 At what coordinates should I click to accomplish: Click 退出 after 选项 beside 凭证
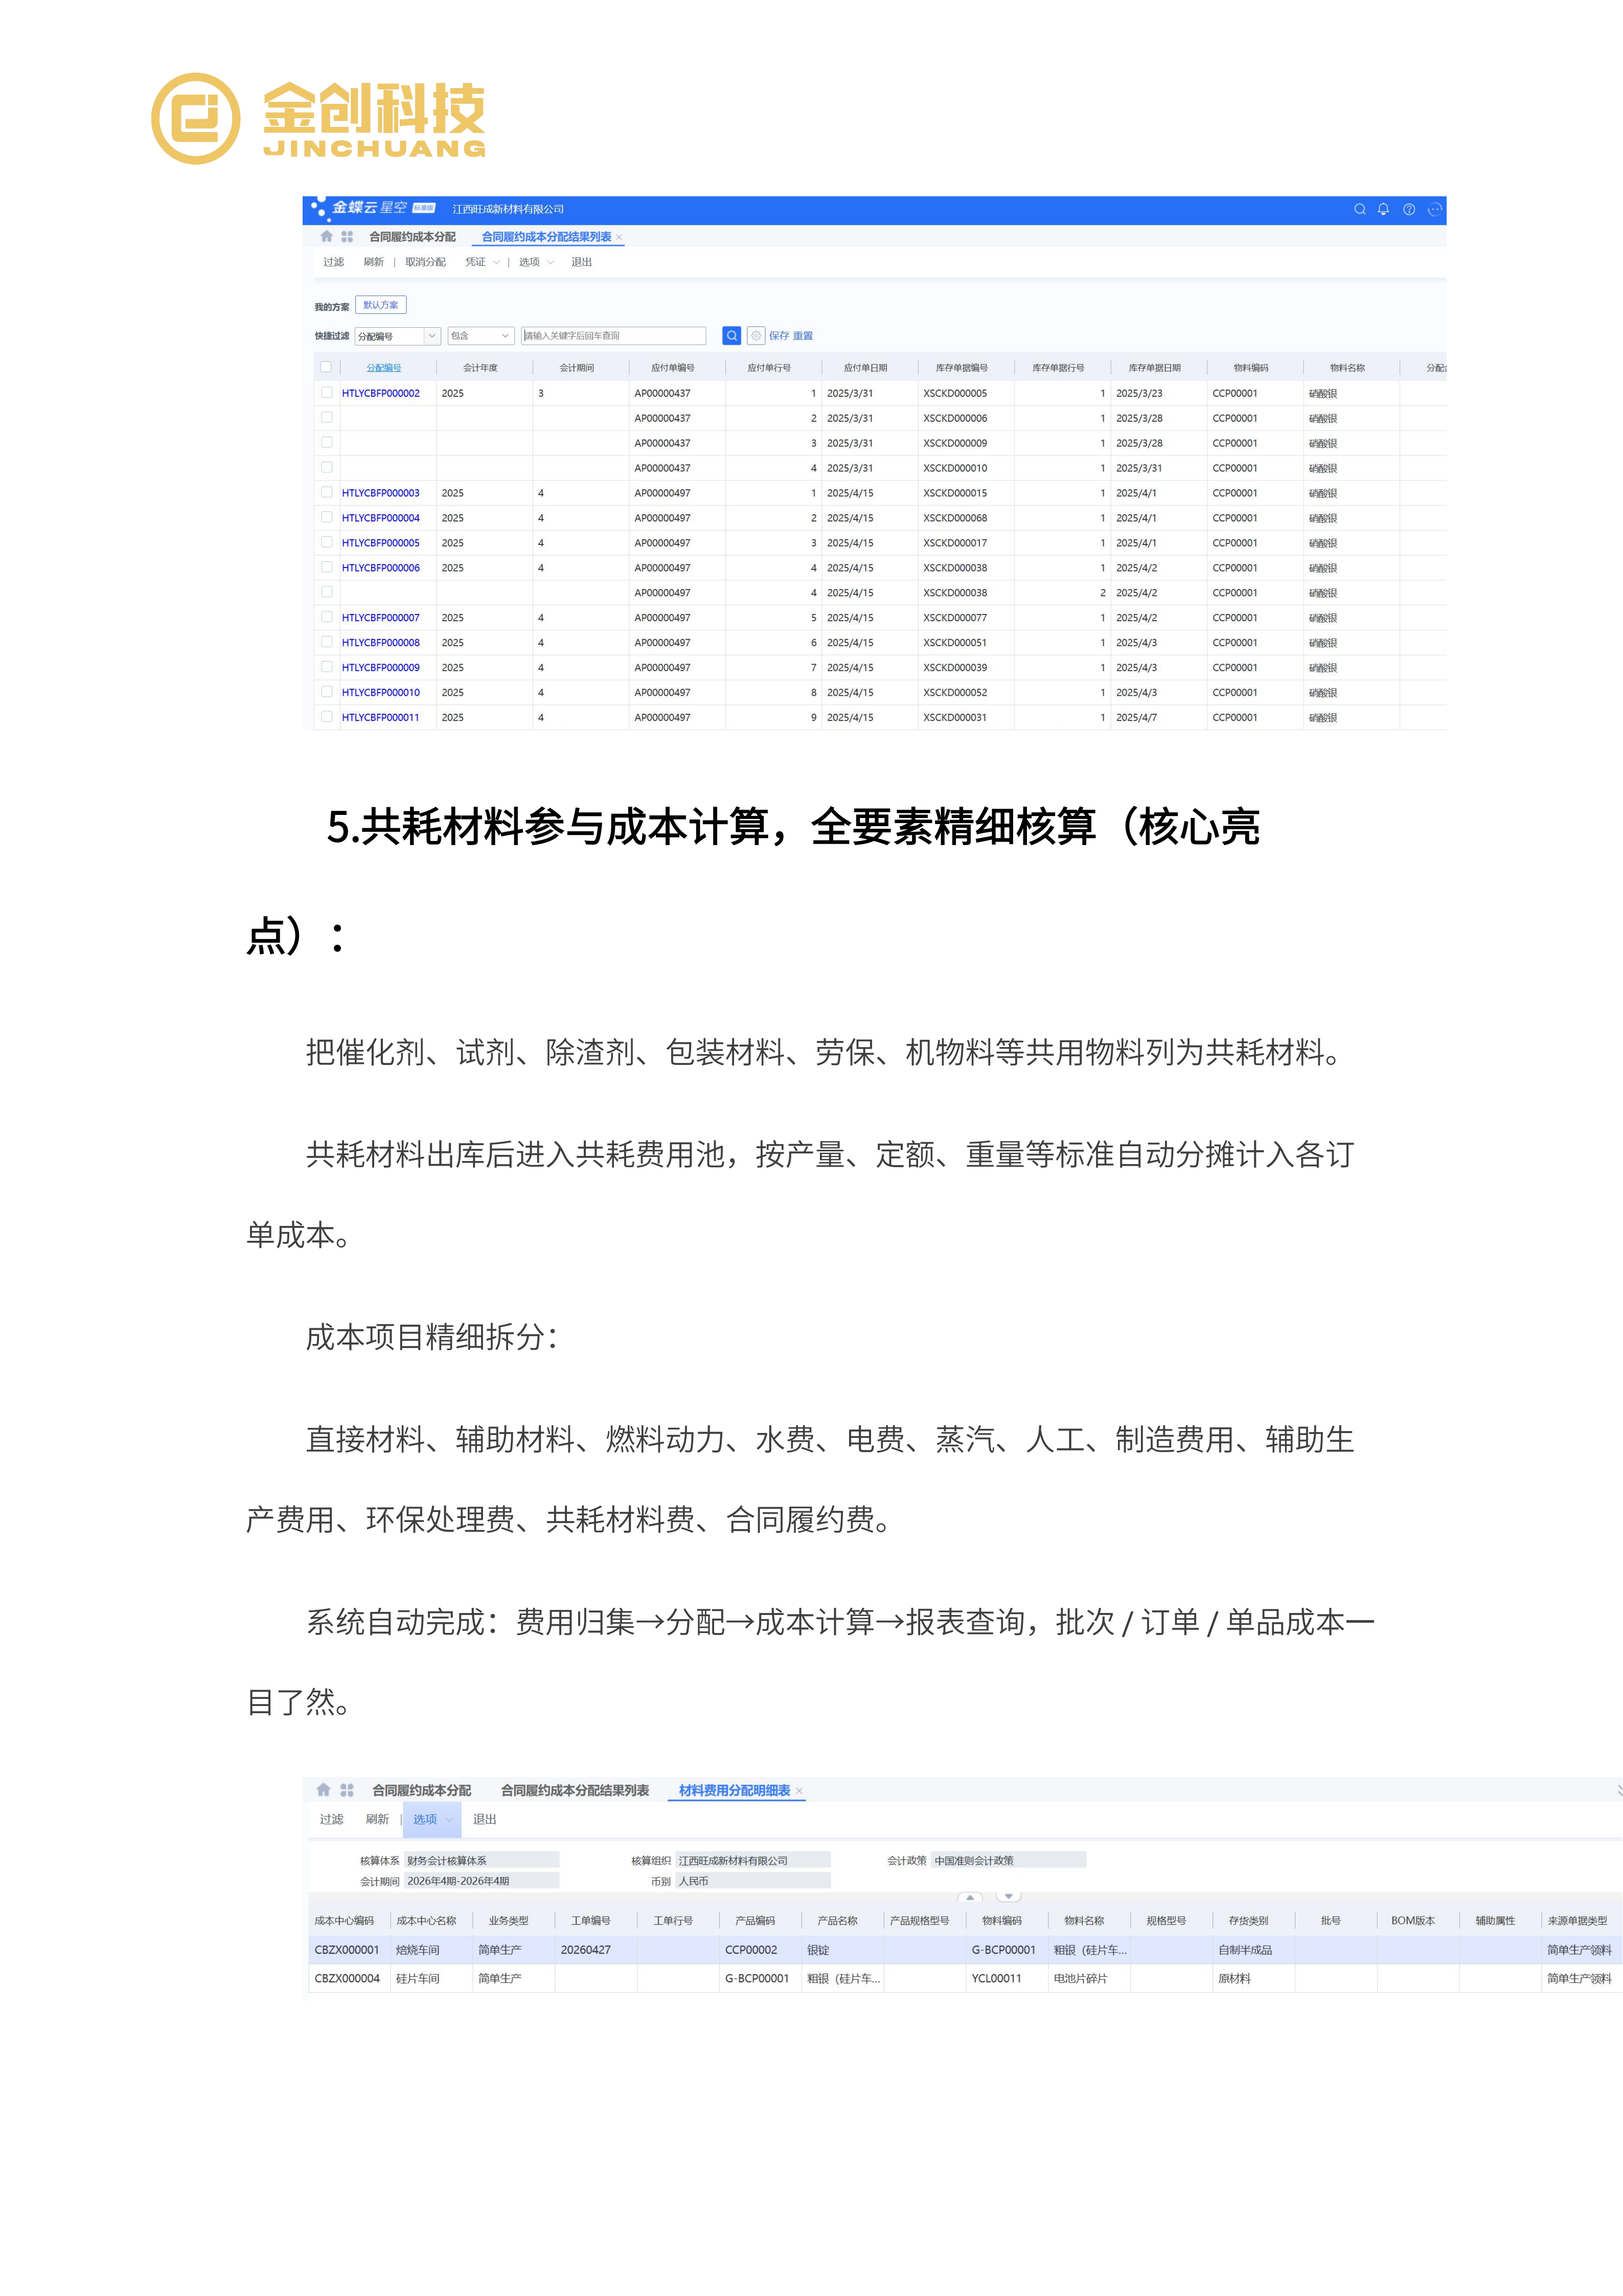582,262
